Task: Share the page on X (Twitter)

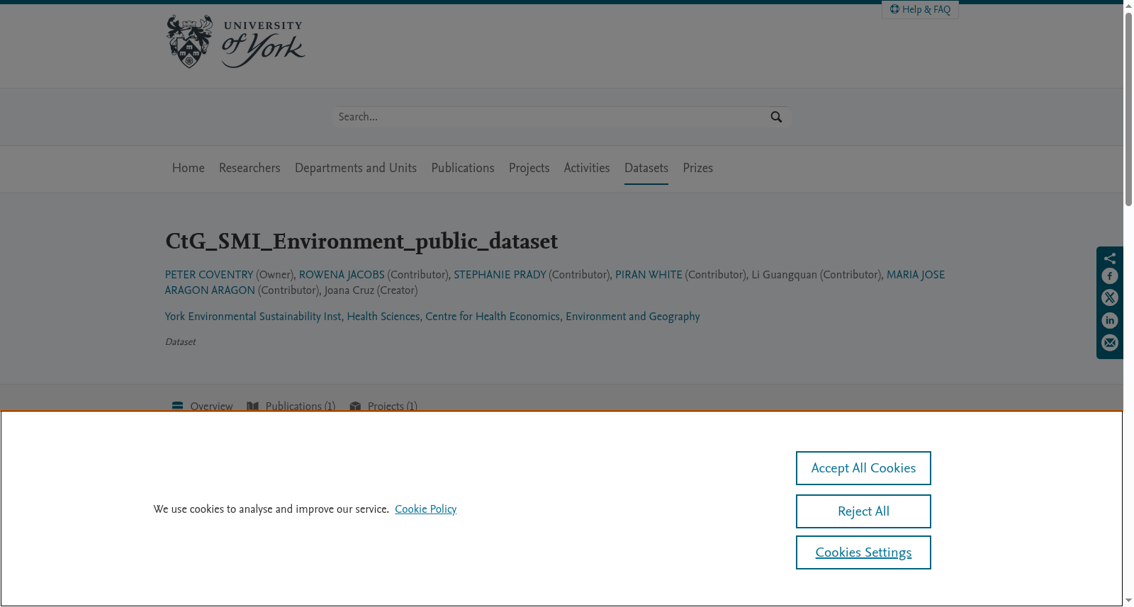Action: click(x=1110, y=298)
